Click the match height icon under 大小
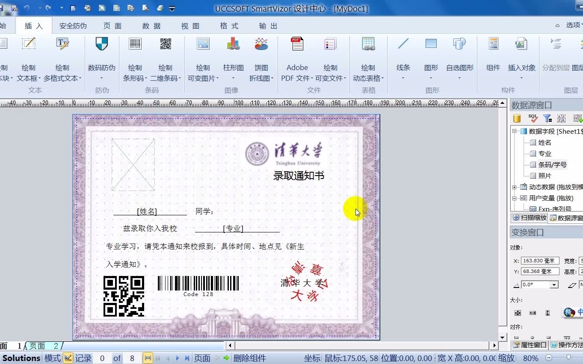The image size is (583, 364). click(547, 313)
